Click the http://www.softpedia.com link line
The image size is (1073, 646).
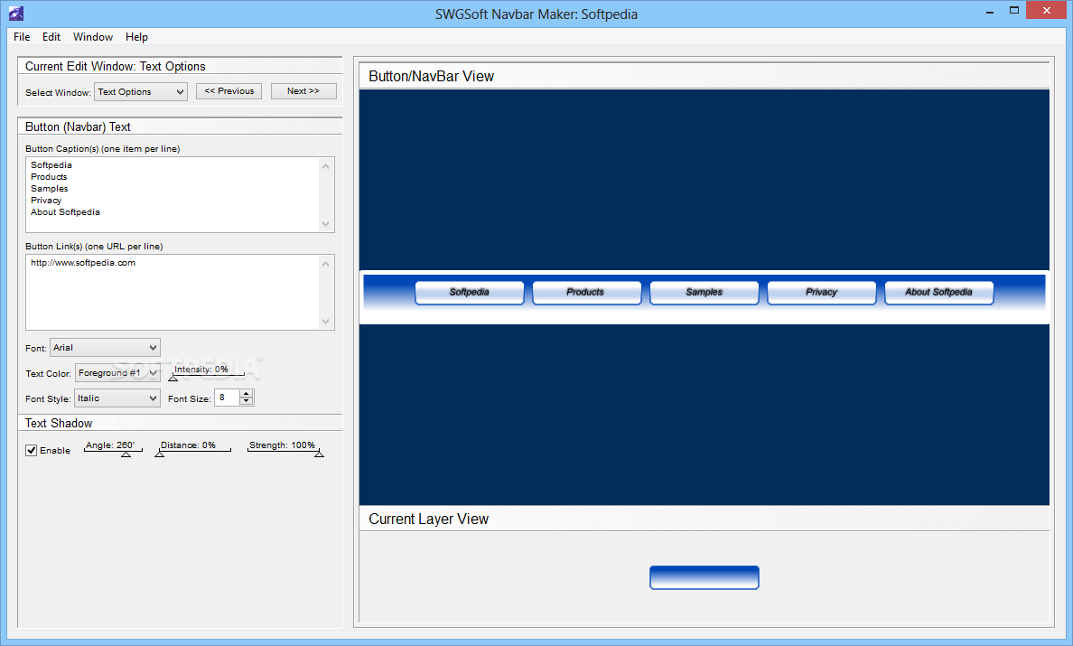83,263
